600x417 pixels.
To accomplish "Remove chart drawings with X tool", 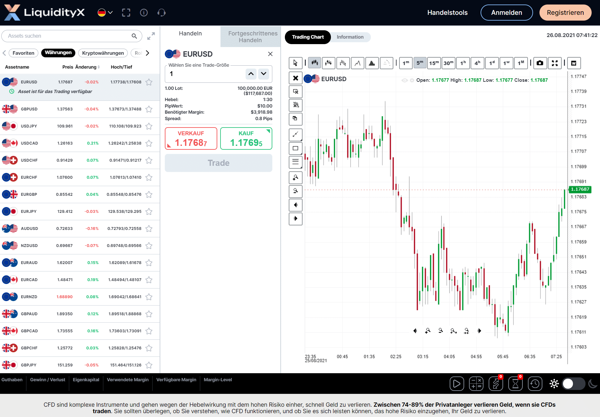I will 295,78.
